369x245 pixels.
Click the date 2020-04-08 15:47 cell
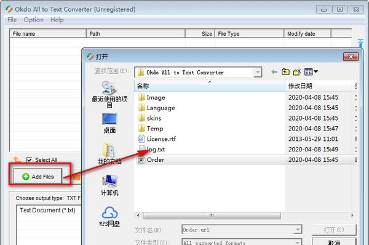[x=313, y=129]
